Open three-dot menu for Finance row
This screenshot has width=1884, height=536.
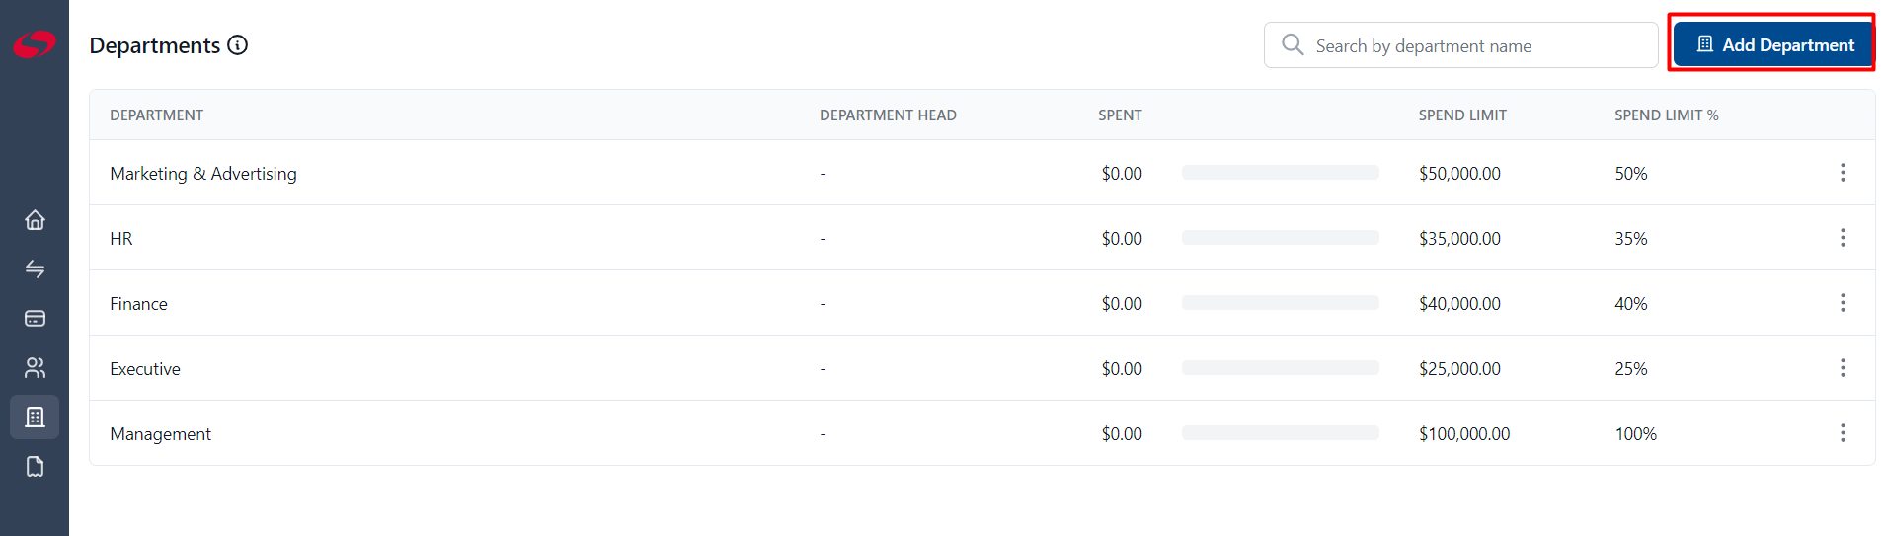click(x=1842, y=303)
